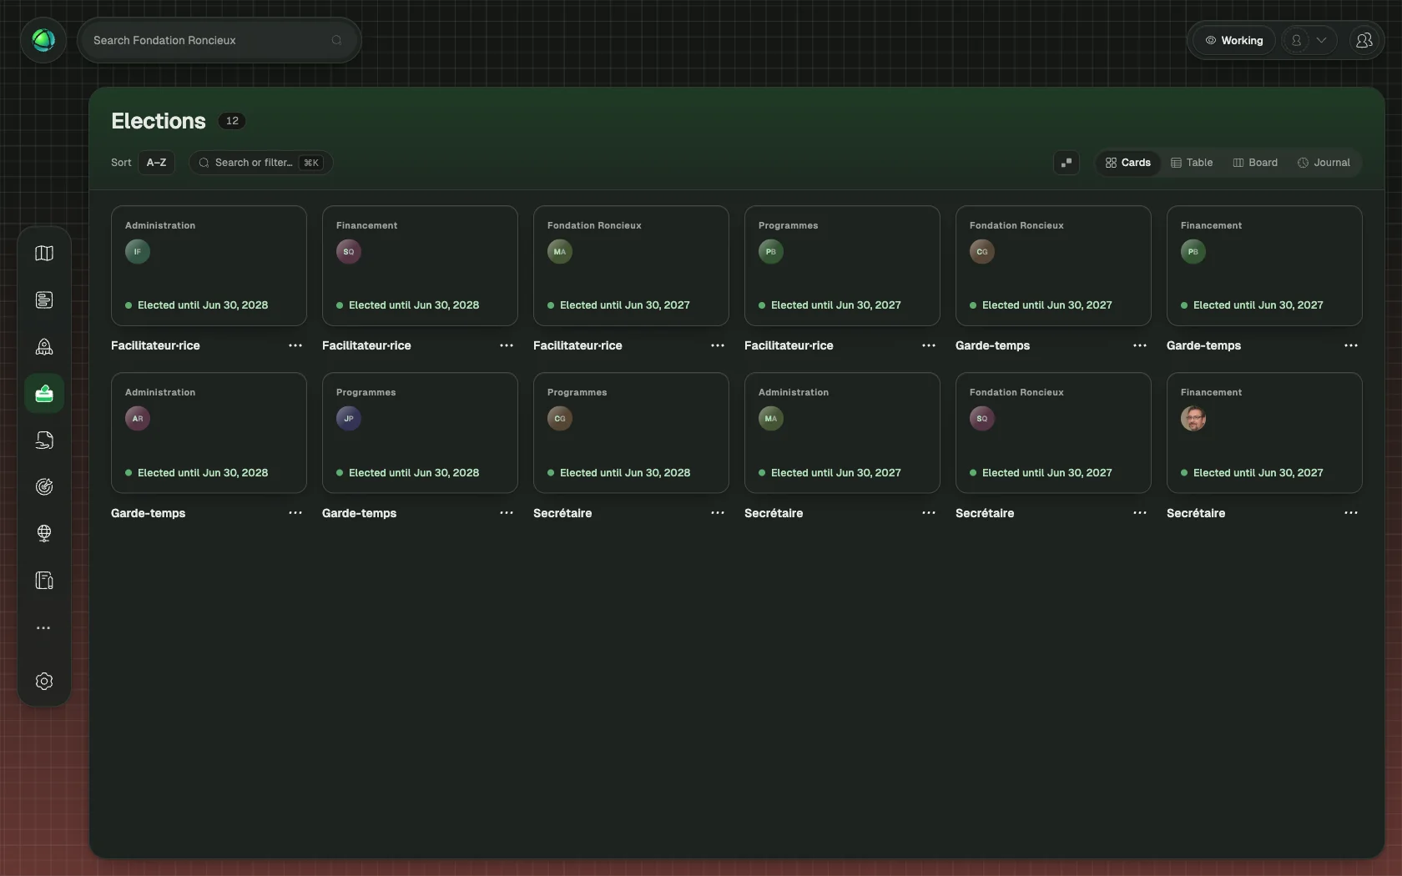Screen dimensions: 1402x876
Task: Open the map icon in the sidebar
Action: pyautogui.click(x=44, y=253)
